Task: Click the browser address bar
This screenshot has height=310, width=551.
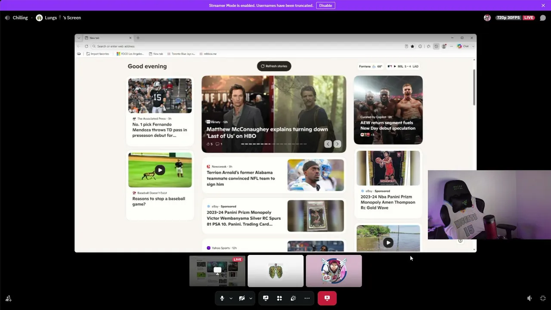Action: (x=248, y=46)
